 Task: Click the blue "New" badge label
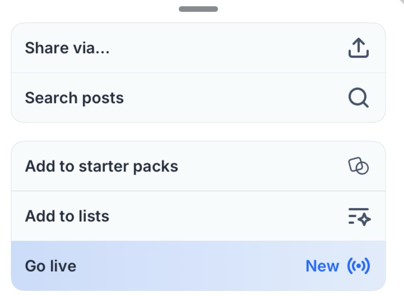pos(322,266)
